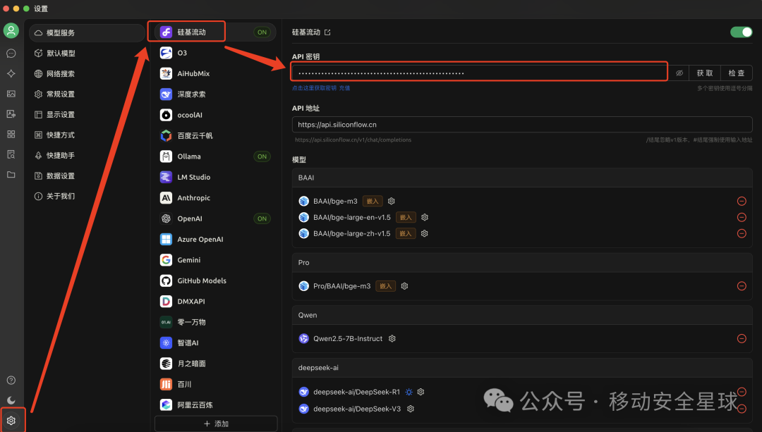
Task: Click the API 地址 input field
Action: click(522, 124)
